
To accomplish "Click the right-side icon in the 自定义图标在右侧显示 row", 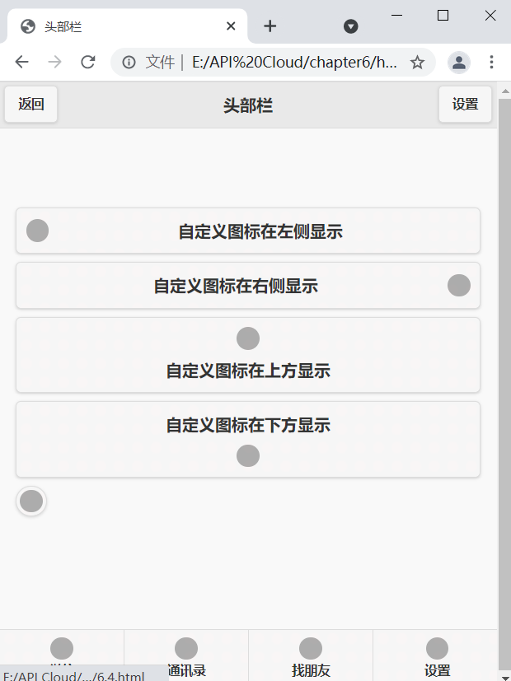I will (458, 285).
